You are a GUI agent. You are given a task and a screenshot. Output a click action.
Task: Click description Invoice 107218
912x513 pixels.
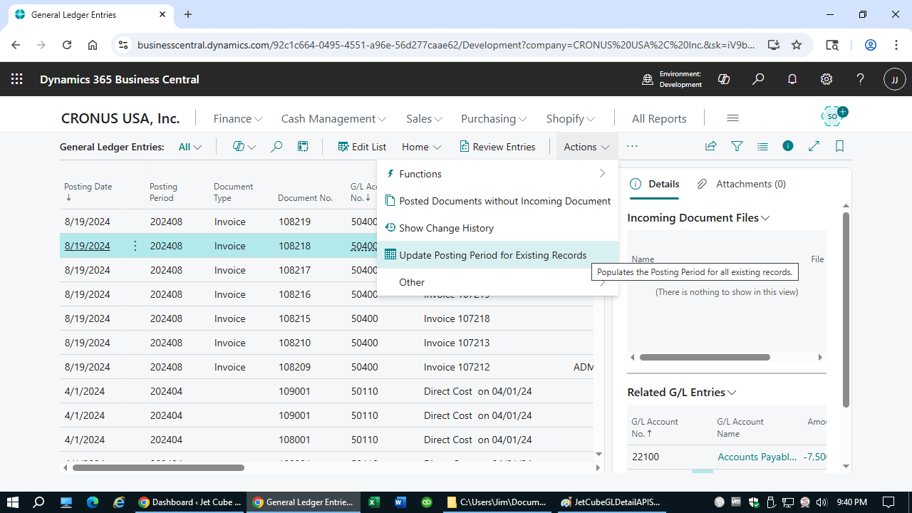(x=457, y=318)
